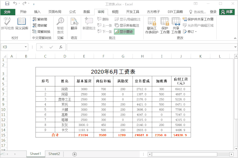Switch to the 插入 tab

[37, 12]
